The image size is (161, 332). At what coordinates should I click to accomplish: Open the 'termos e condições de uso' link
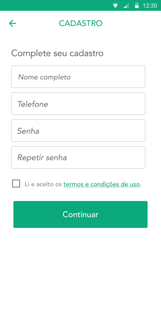tap(102, 184)
